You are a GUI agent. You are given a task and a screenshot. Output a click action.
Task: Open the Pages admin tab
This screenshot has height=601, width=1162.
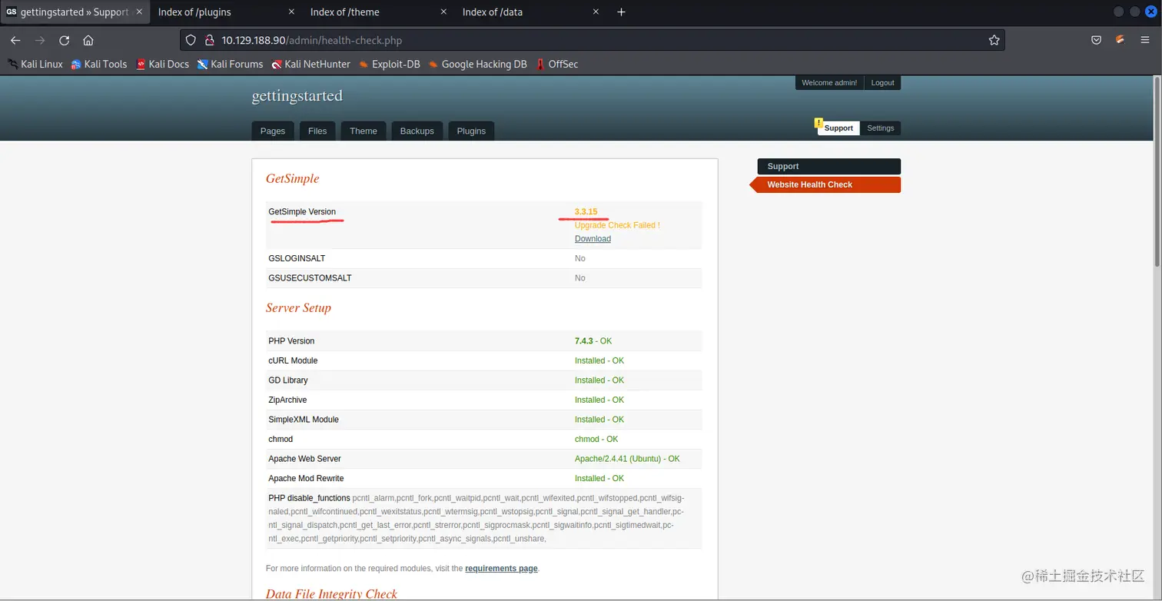click(x=273, y=131)
